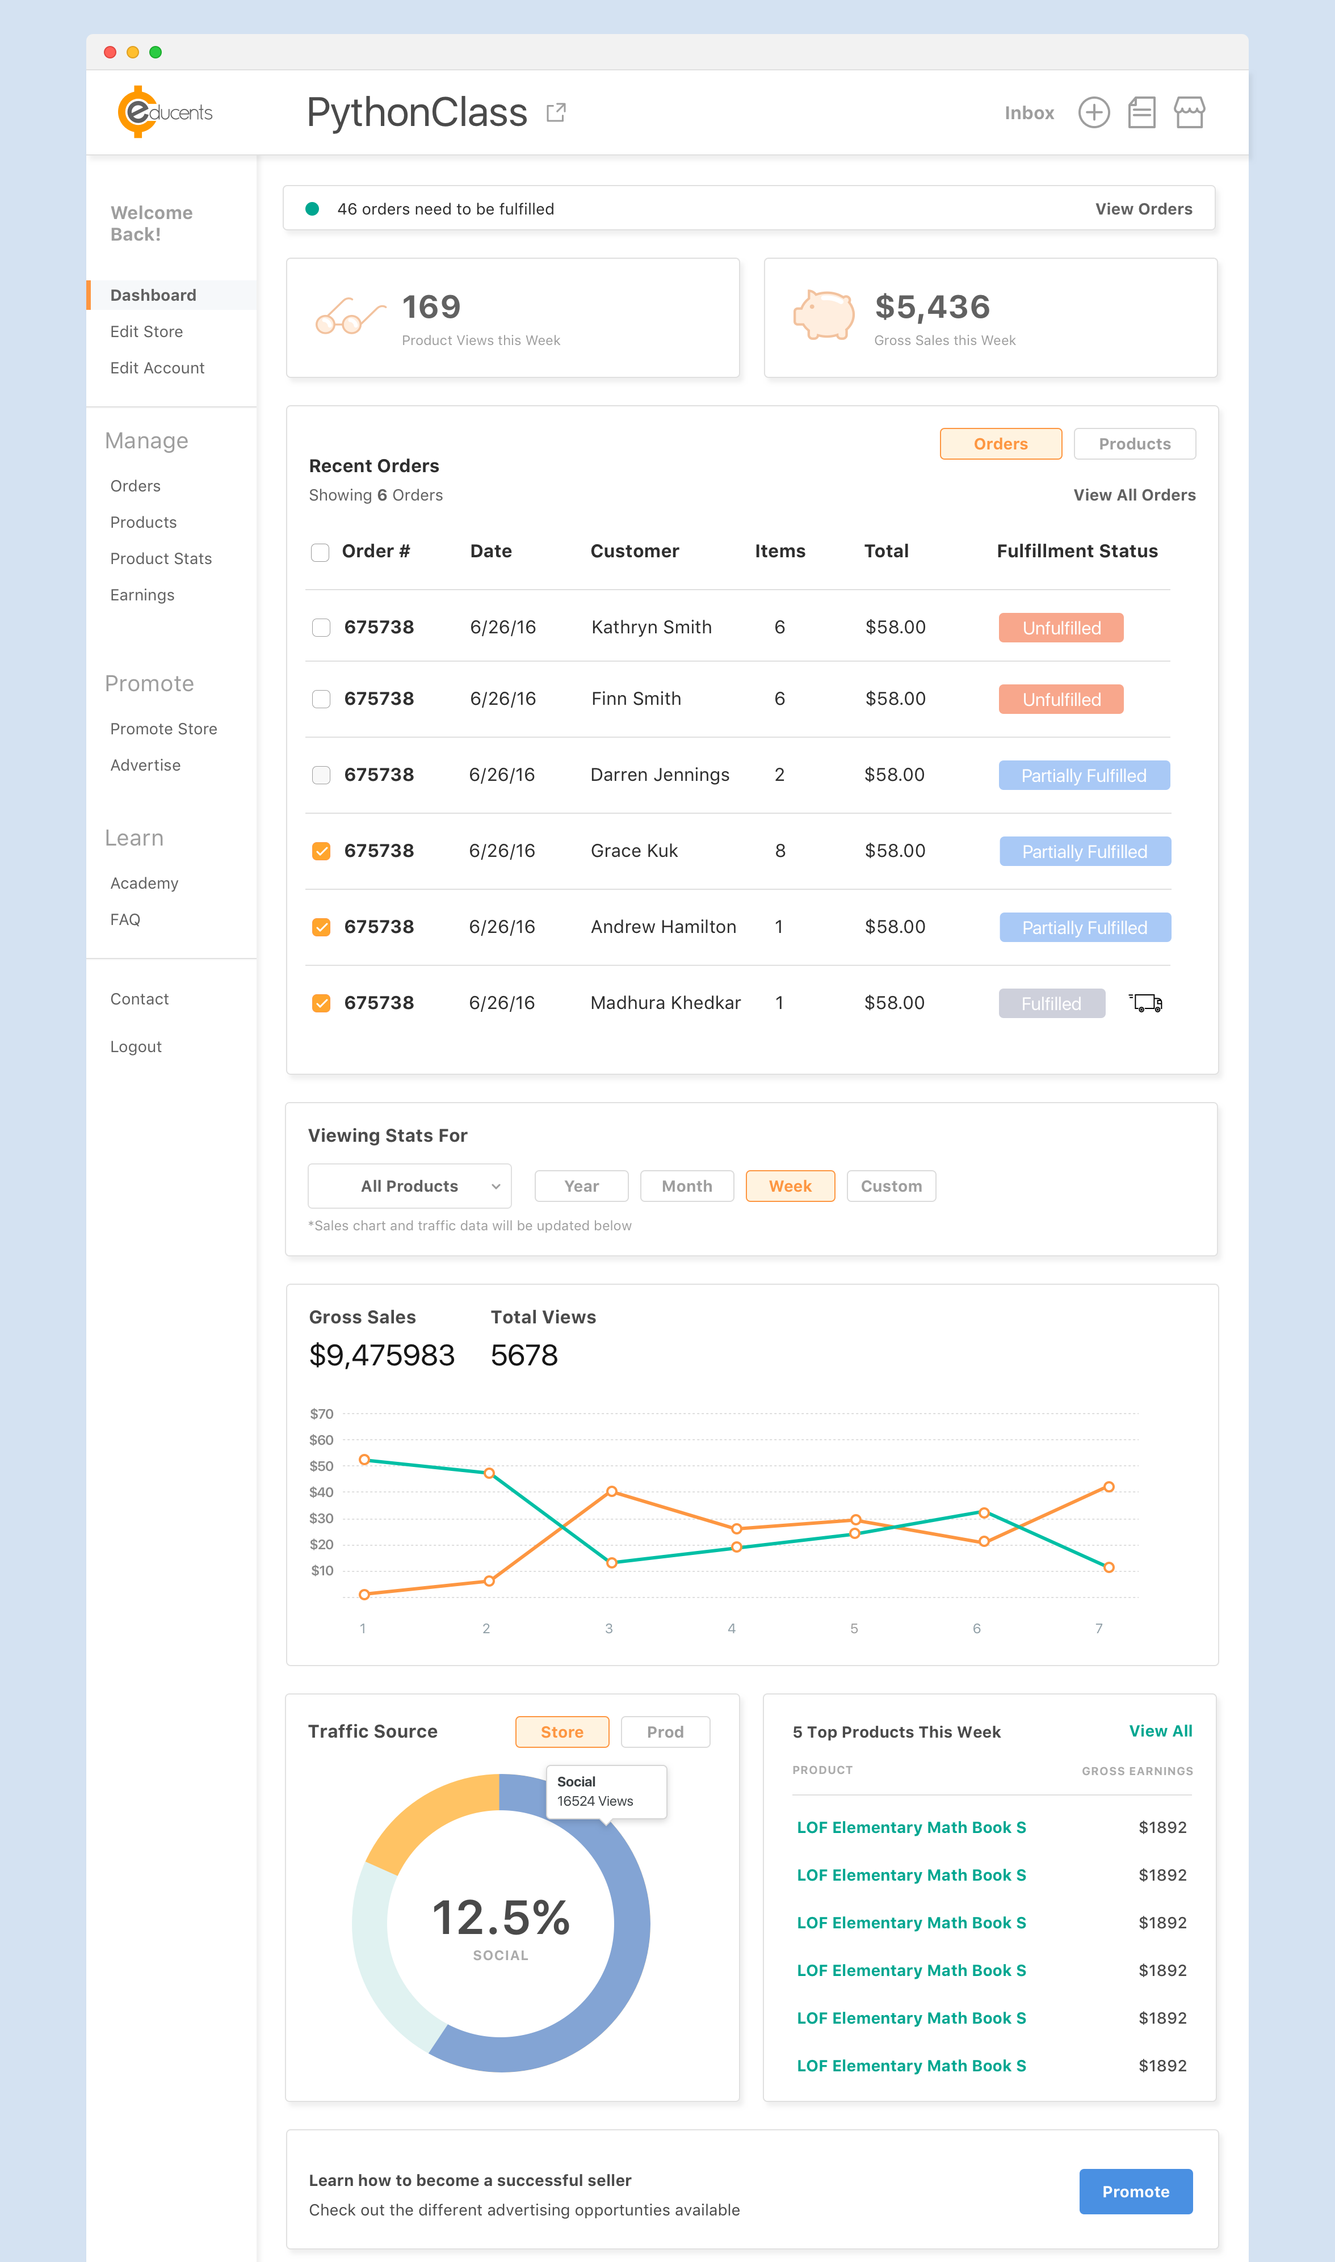This screenshot has height=2262, width=1335.
Task: Click Fulfilled status for Madhura Khedkar
Action: click(x=1052, y=1003)
